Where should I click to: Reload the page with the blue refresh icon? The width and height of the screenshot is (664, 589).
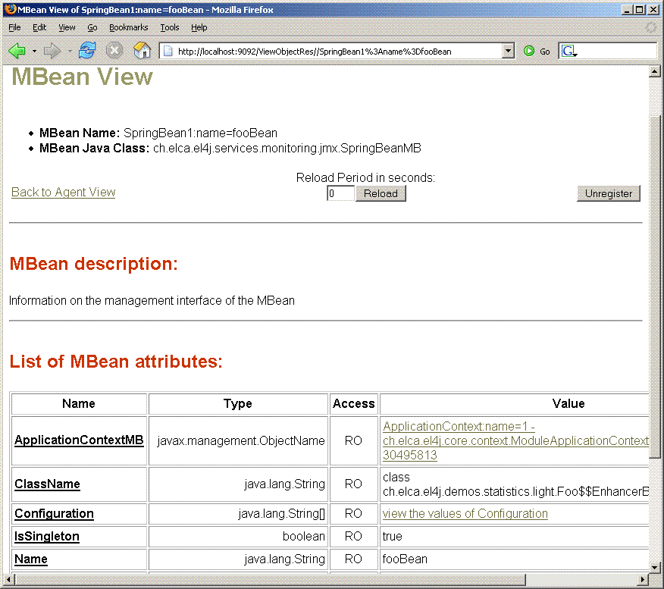[x=87, y=51]
